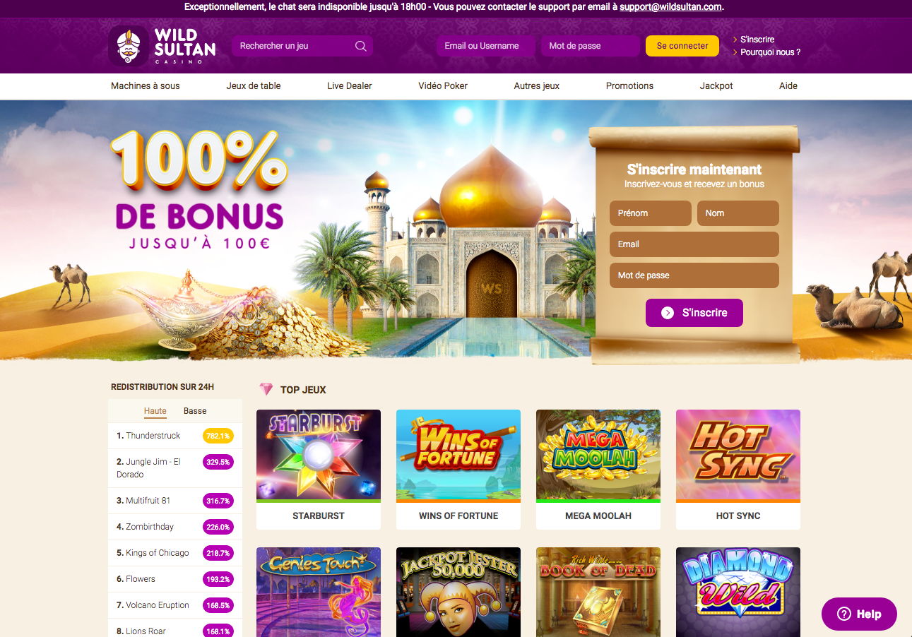The width and height of the screenshot is (912, 637).
Task: Click the pink diamond Top Jeux icon
Action: coord(266,389)
